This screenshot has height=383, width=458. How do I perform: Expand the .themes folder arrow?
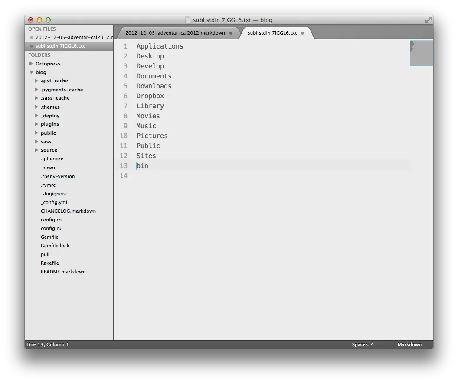pyautogui.click(x=36, y=107)
